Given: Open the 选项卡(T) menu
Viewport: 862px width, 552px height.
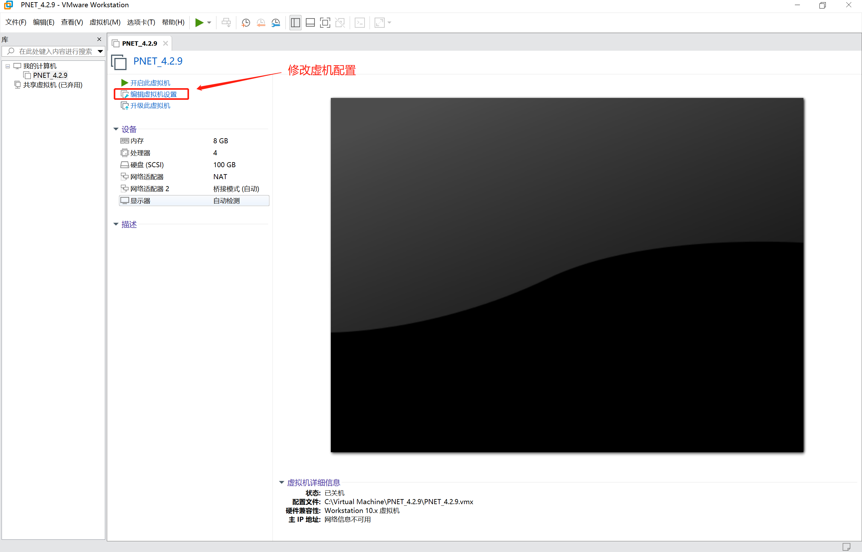Looking at the screenshot, I should (141, 22).
